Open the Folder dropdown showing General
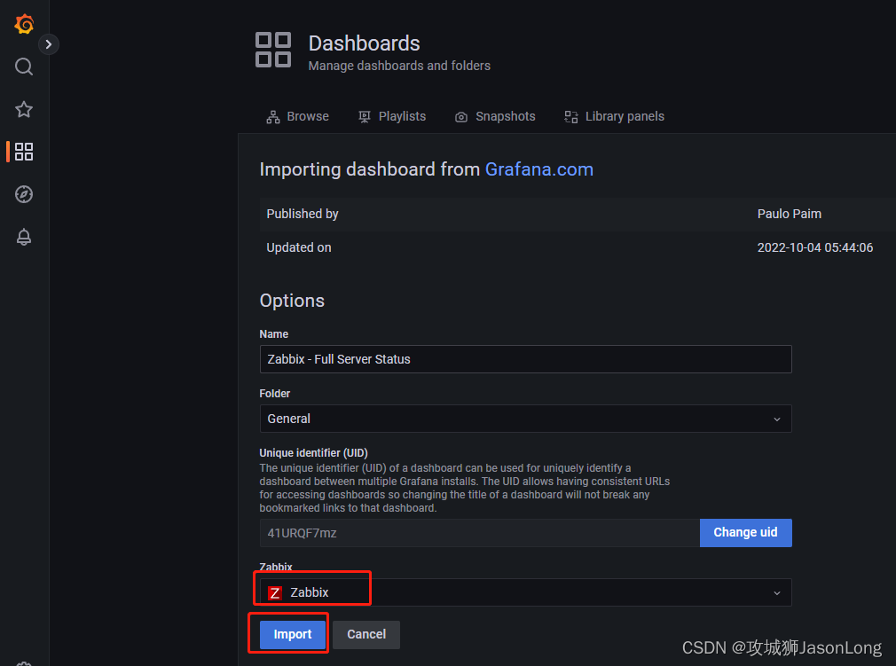896x666 pixels. [525, 419]
